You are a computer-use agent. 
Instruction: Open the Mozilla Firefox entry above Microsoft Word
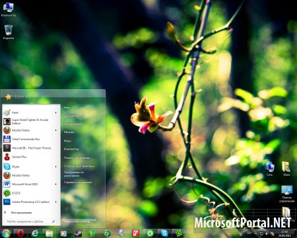point(30,175)
